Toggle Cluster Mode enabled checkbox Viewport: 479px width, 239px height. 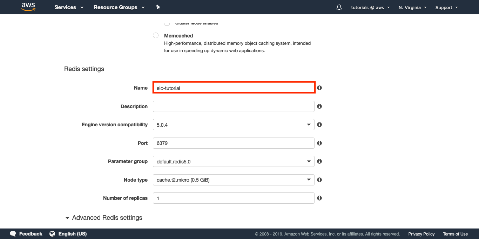click(x=167, y=23)
